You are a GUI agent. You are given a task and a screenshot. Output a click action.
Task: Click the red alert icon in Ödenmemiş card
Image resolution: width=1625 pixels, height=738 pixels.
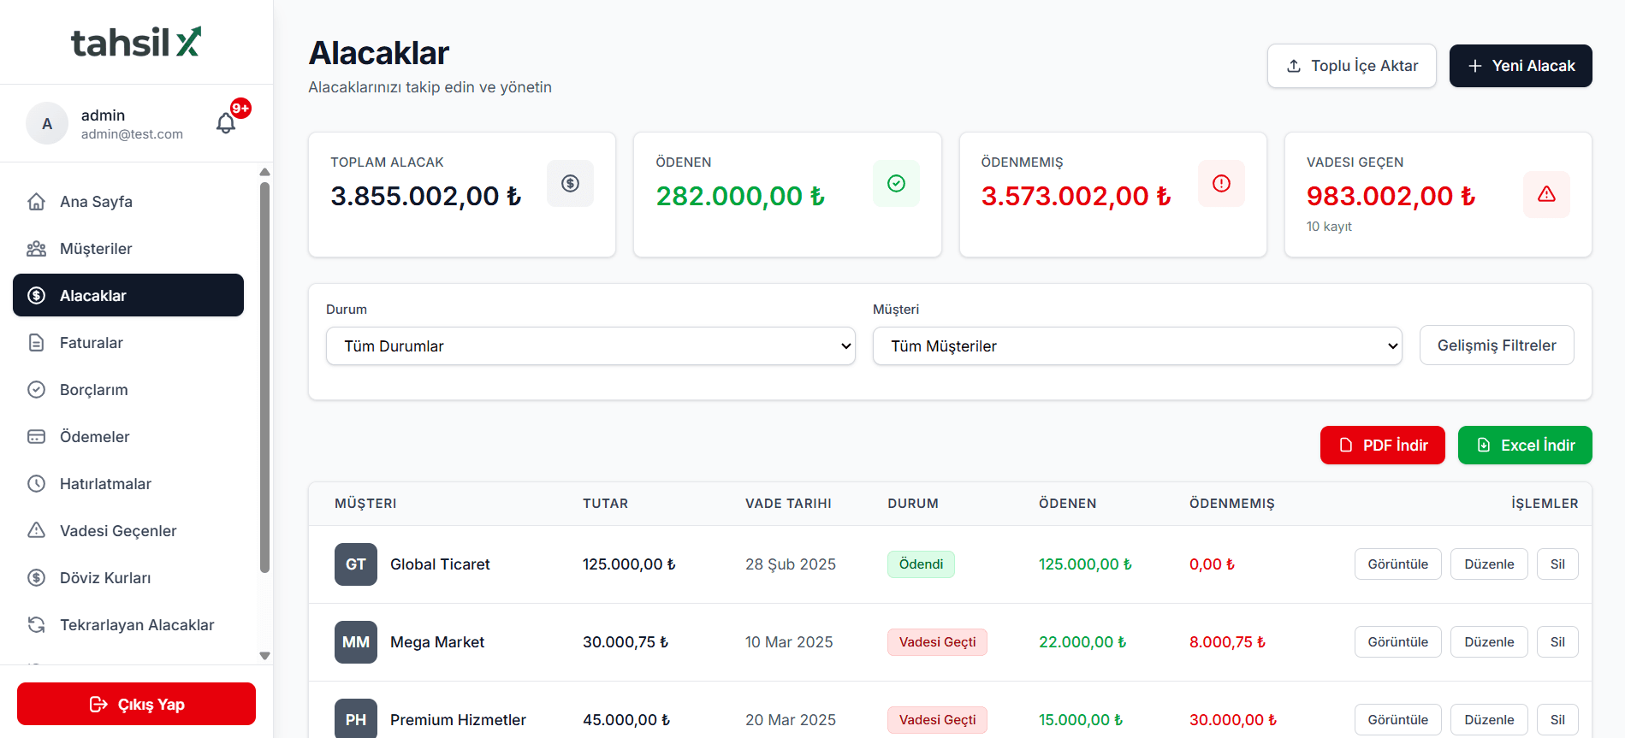coord(1221,183)
